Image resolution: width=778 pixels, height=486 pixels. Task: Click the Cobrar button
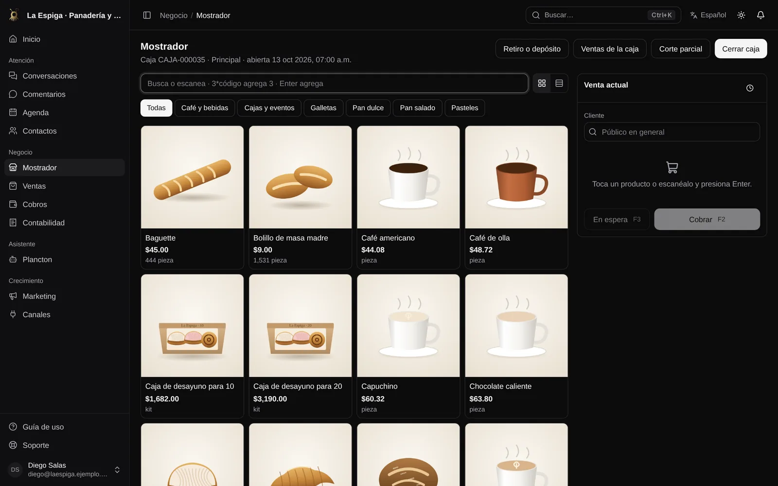(707, 219)
